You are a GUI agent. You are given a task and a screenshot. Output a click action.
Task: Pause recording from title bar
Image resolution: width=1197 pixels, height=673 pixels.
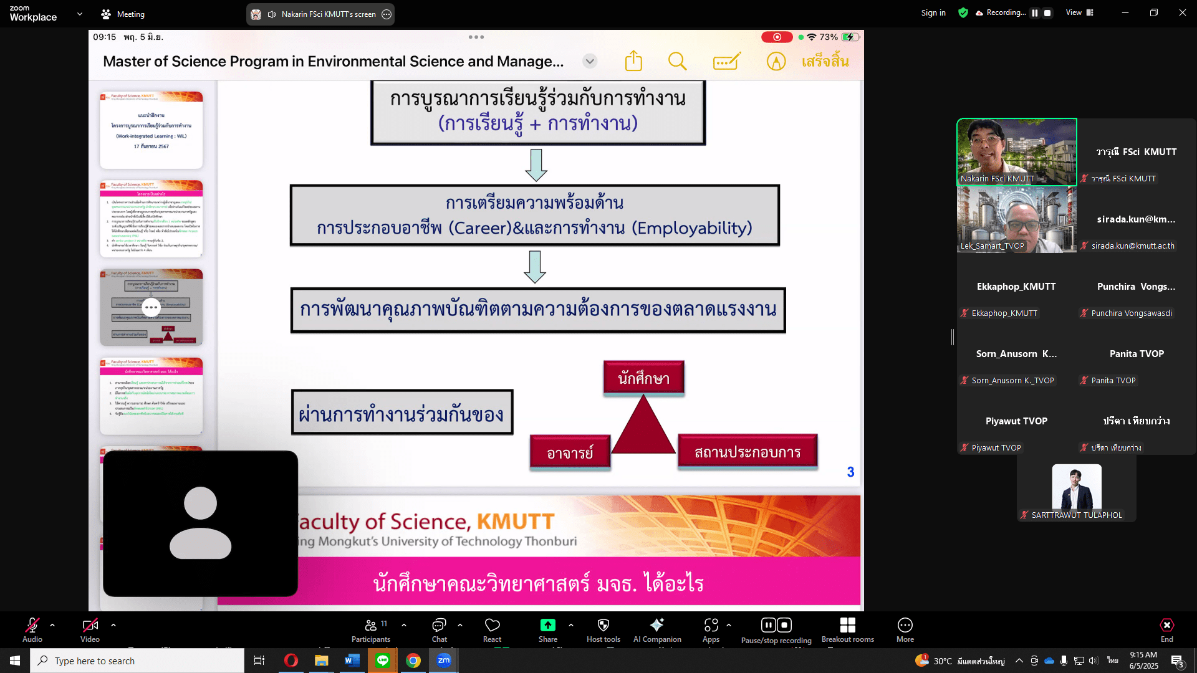(x=1035, y=13)
